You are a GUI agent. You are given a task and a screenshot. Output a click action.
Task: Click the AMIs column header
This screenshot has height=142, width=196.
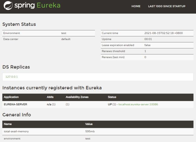(x=50, y=97)
